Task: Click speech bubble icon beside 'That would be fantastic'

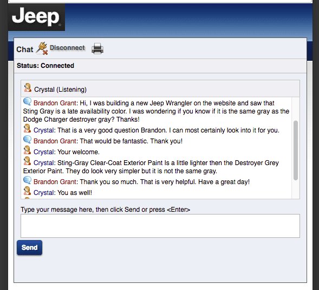Action: coord(27,140)
